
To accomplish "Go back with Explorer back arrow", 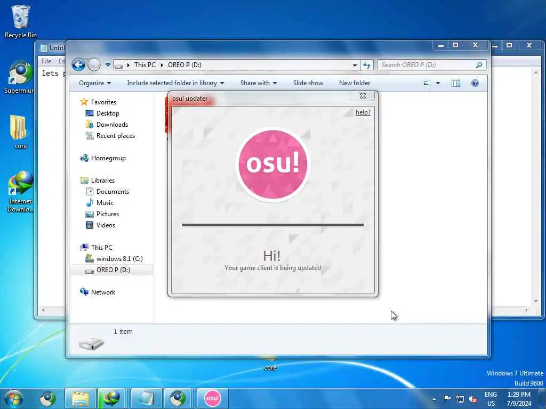I will point(79,64).
